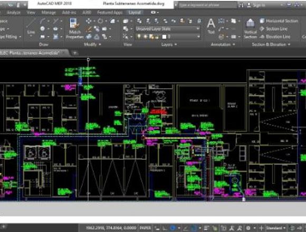This screenshot has width=306, height=232.
Task: Click the Vertical Section tool
Action: [x=250, y=28]
